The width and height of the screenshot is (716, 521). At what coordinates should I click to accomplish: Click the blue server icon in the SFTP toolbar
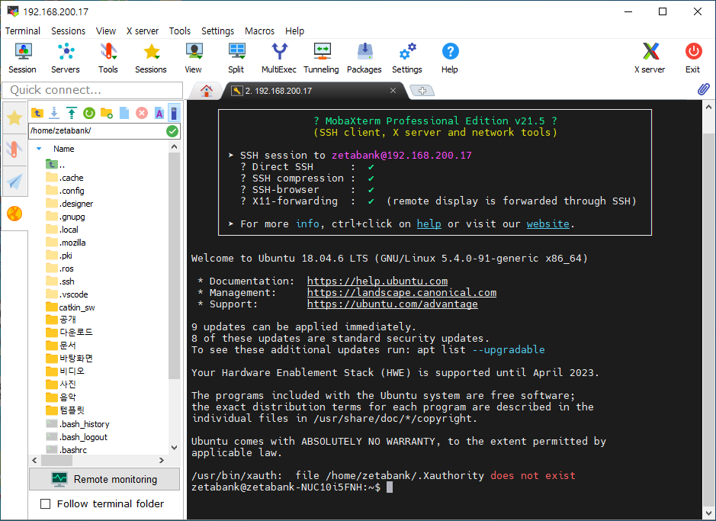174,113
